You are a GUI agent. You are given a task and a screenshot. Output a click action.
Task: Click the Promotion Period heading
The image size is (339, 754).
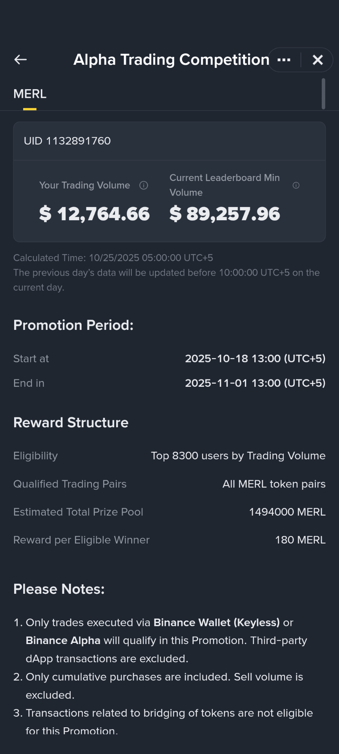73,325
